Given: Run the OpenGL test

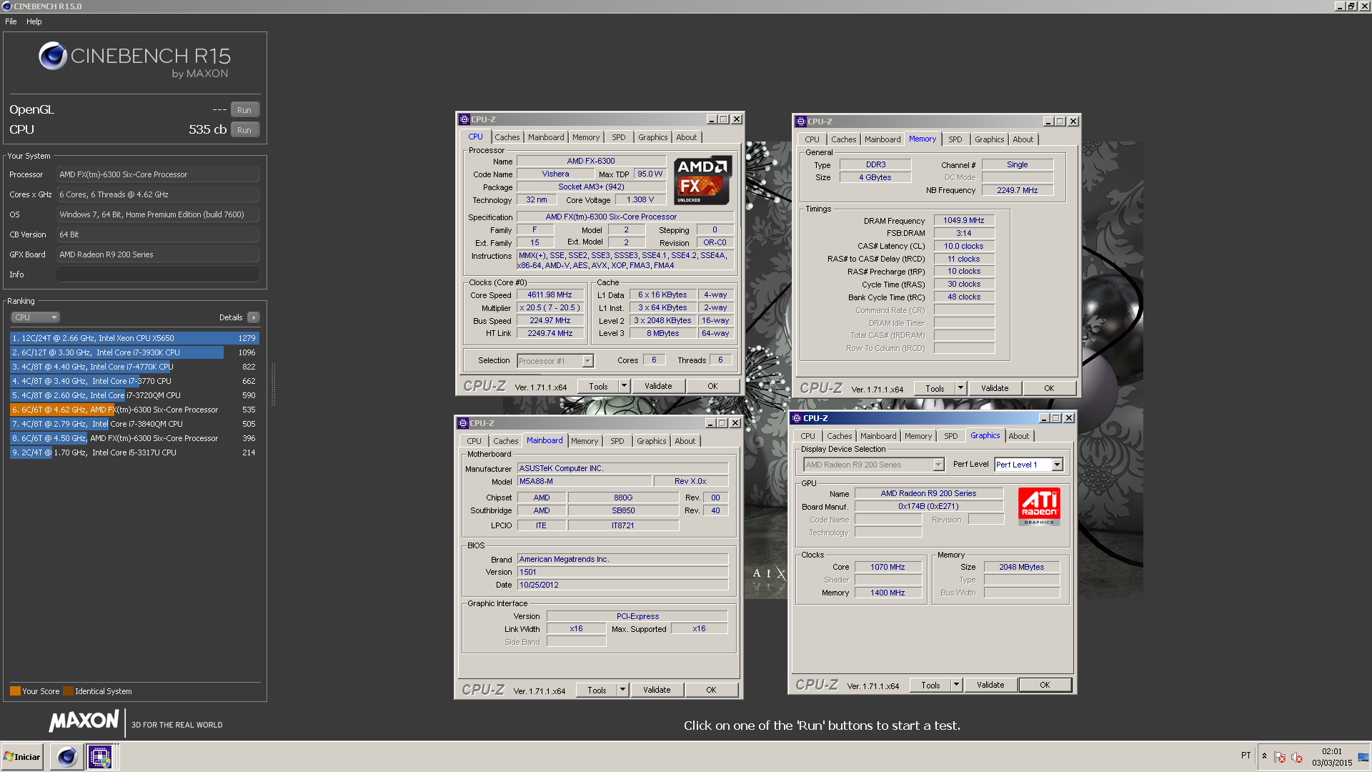Looking at the screenshot, I should click(x=244, y=110).
